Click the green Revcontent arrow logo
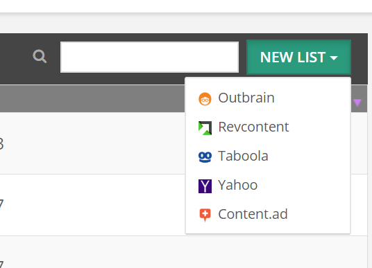Screen dimensions: 372x268 205,128
